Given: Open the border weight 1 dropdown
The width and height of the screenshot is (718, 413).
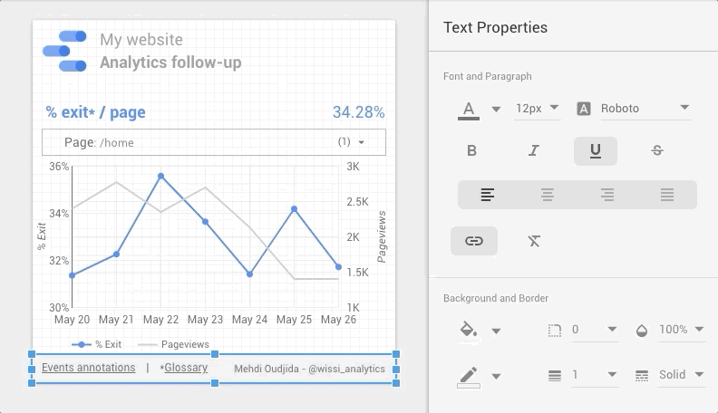Looking at the screenshot, I should tap(594, 375).
